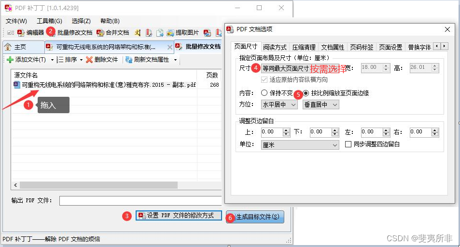Viewport: 460px width, 247px height.
Task: Select 文档属性 dialog tab
Action: [x=333, y=47]
